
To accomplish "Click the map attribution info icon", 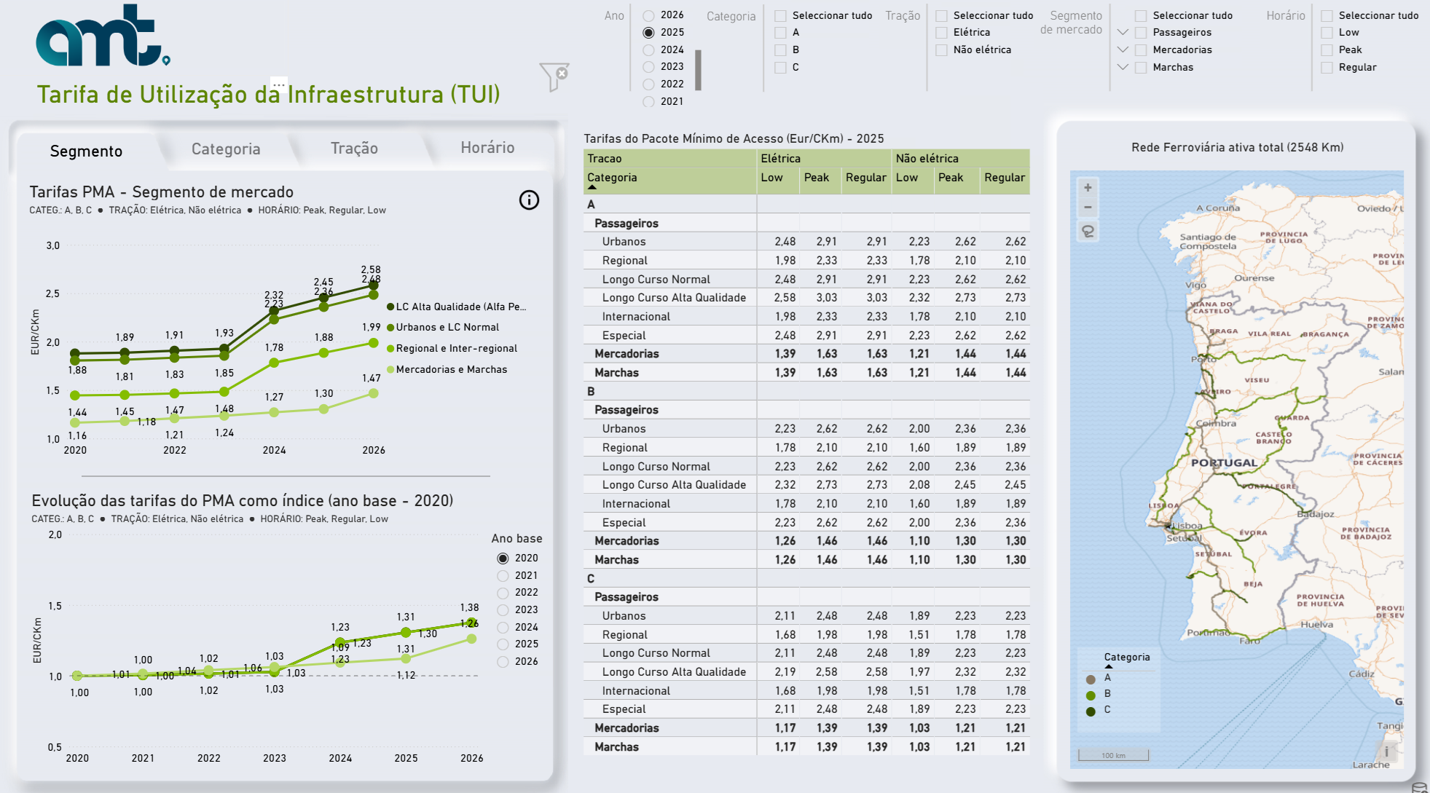I will tap(1386, 751).
